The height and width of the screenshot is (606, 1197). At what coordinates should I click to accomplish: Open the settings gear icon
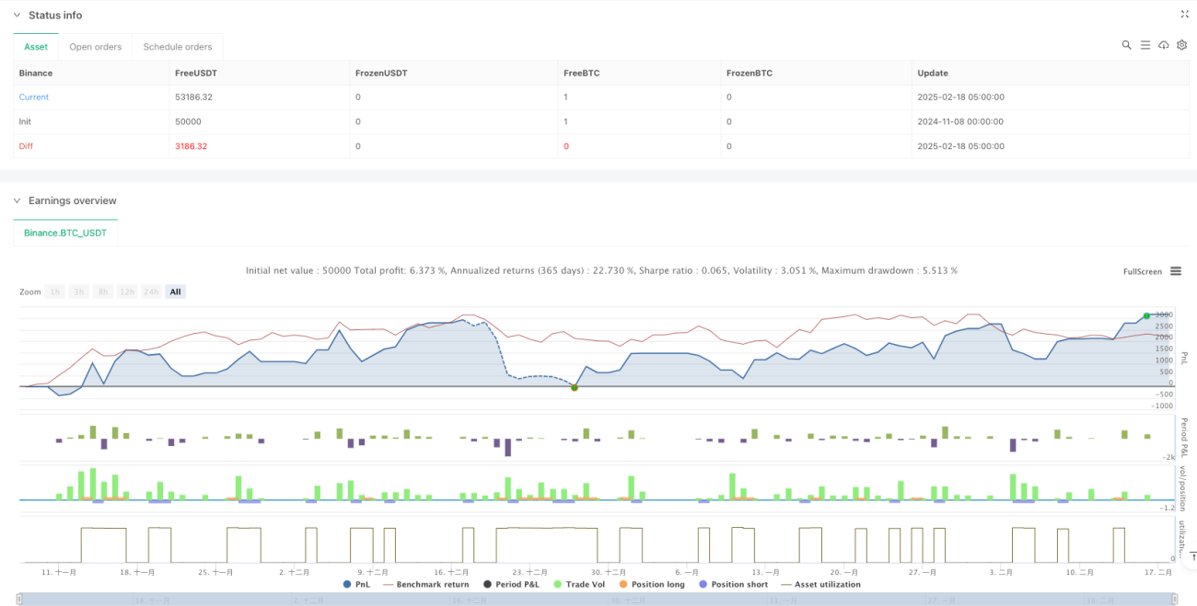1182,45
